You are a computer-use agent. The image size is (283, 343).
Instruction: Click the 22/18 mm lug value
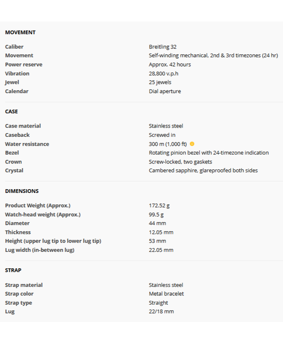[161, 312]
